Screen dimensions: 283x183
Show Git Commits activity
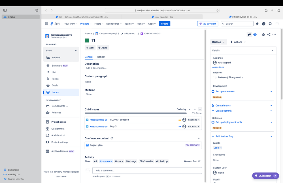[146, 161]
